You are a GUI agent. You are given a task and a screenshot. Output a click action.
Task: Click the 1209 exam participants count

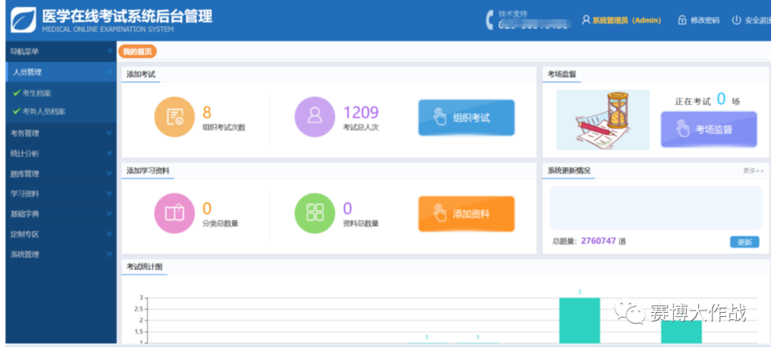click(361, 113)
